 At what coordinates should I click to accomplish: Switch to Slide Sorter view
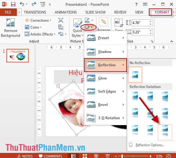click(85, 156)
